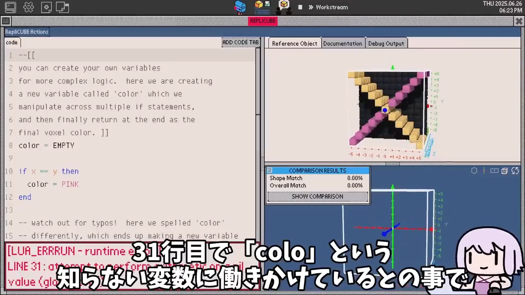Click the horizontal splitter handle between 3D views
This screenshot has width=525, height=295.
[x=393, y=164]
